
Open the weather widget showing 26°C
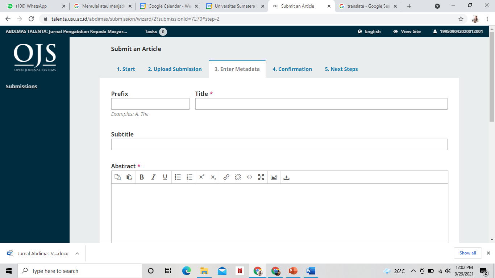click(394, 271)
